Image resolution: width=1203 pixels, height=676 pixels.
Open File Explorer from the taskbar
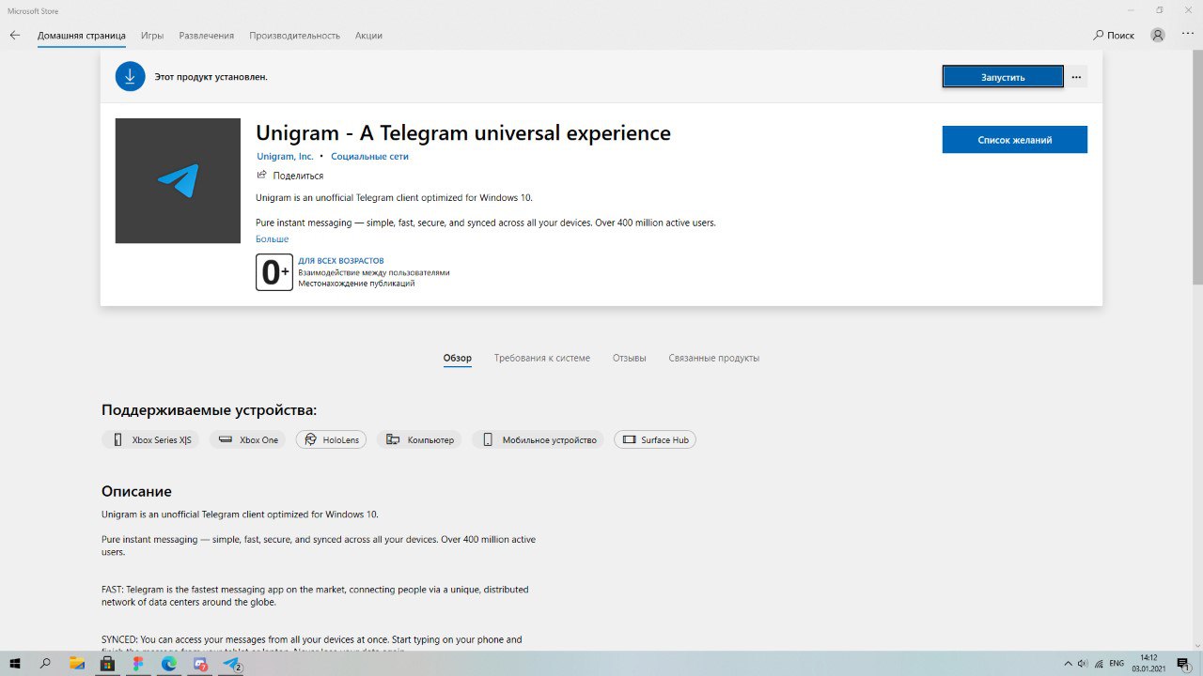(77, 664)
